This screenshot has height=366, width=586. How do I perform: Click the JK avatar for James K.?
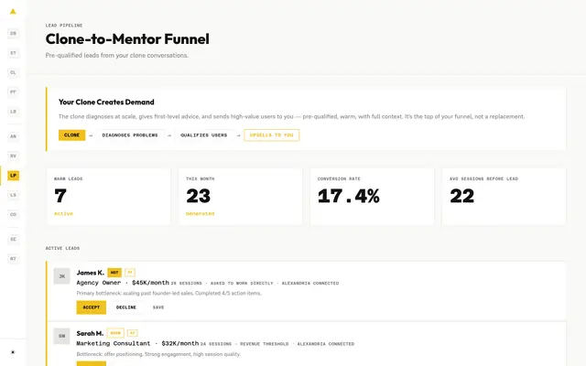61,276
